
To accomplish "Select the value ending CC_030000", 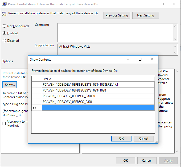I will point(98,96).
